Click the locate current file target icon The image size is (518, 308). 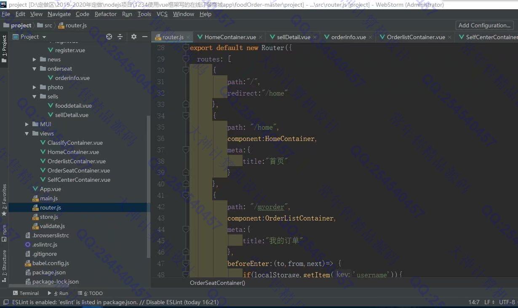109,37
